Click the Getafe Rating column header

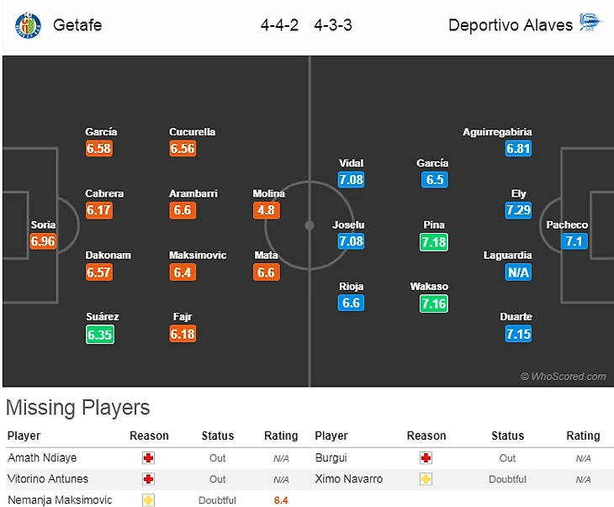(281, 436)
